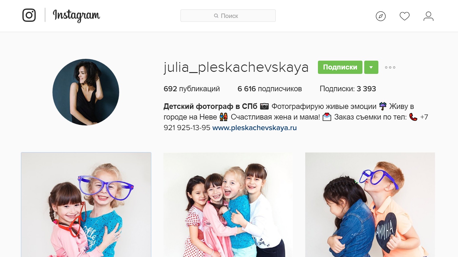Click the Instagram camera logo icon
This screenshot has width=458, height=257.
click(29, 15)
